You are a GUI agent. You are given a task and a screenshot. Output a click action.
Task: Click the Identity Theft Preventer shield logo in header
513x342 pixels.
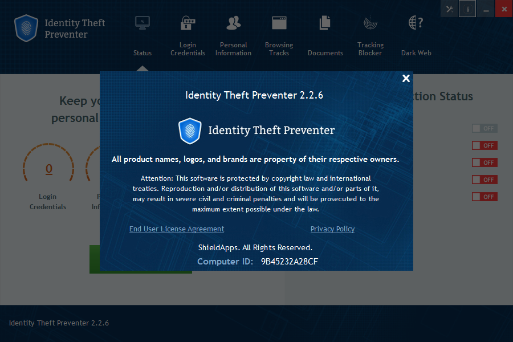(x=26, y=28)
